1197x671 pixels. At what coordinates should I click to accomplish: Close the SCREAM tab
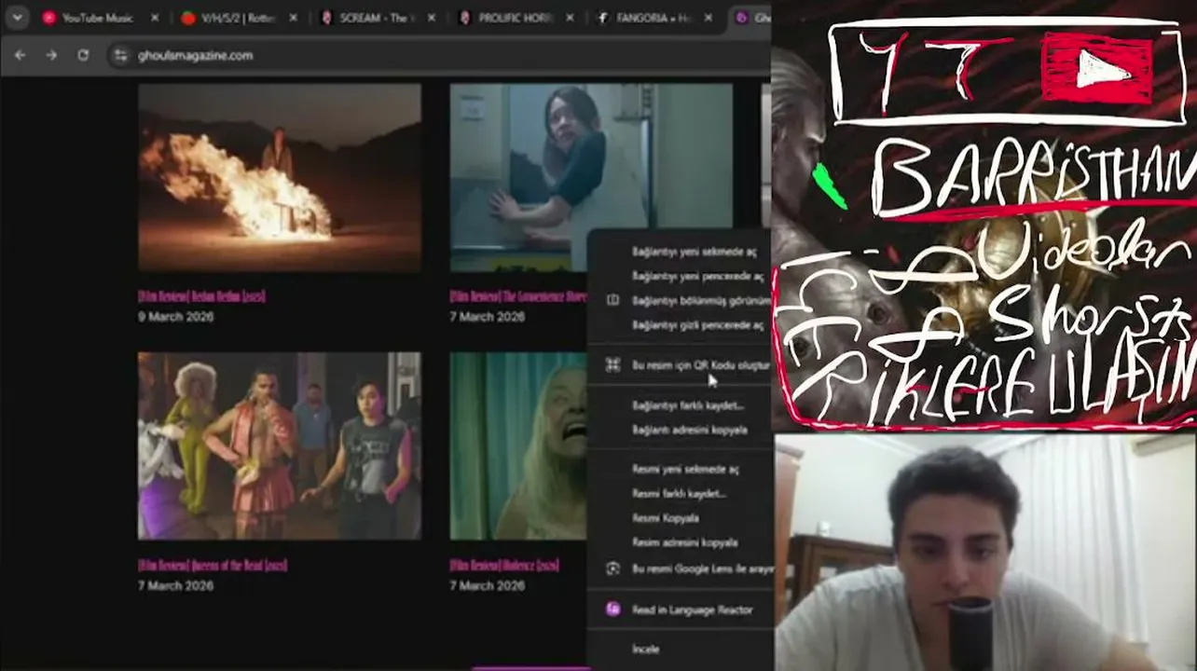[x=432, y=18]
